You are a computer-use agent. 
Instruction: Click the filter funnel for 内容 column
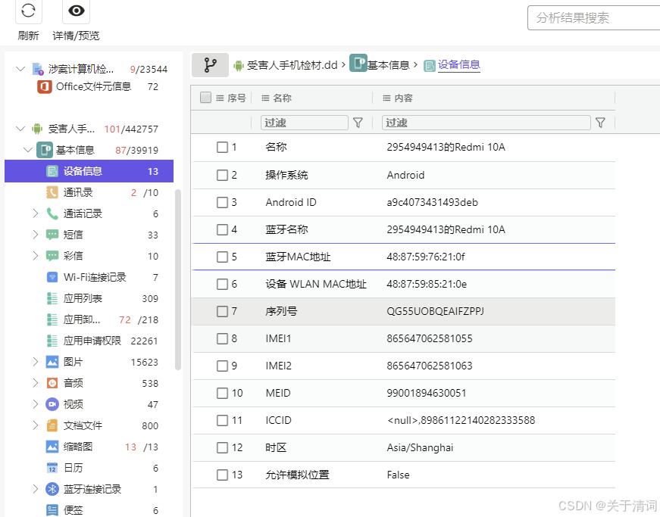tap(601, 123)
